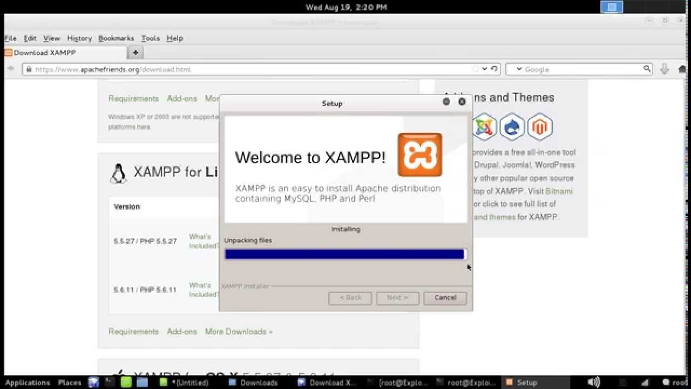This screenshot has width=691, height=389.
Task: Click the XAMPP logo in the Setup dialog
Action: click(419, 155)
